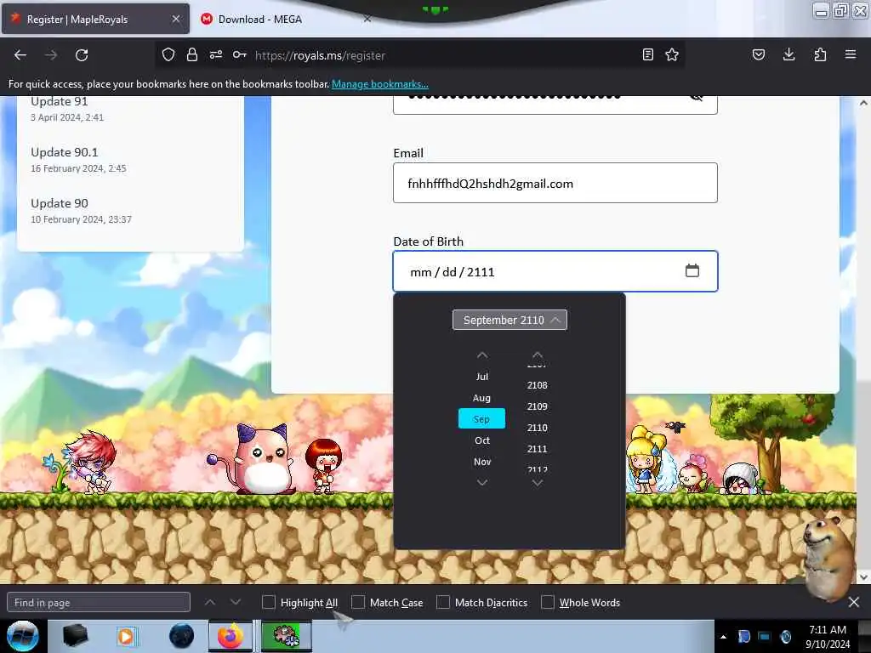Open the media player taskbar icon

point(126,636)
